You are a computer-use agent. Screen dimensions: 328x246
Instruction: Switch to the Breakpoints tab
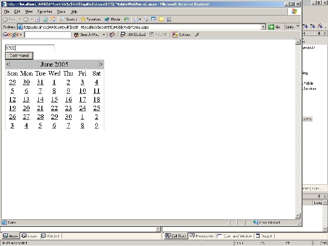point(202,236)
